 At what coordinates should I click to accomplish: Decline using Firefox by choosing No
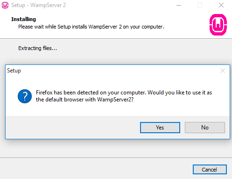[x=205, y=128]
